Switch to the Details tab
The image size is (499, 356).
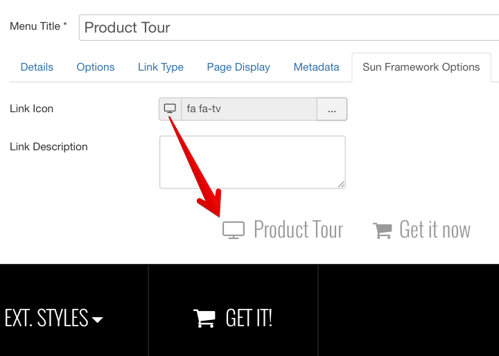[37, 67]
